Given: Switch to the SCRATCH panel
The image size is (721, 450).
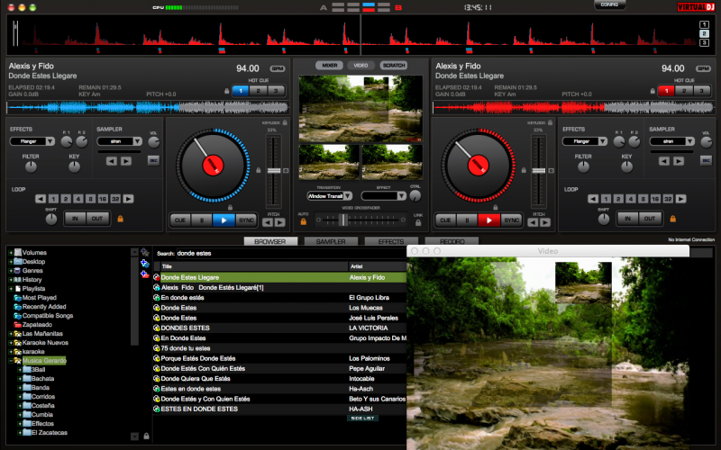Looking at the screenshot, I should (x=394, y=65).
